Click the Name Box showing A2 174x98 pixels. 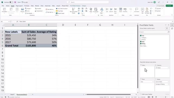[5, 22]
